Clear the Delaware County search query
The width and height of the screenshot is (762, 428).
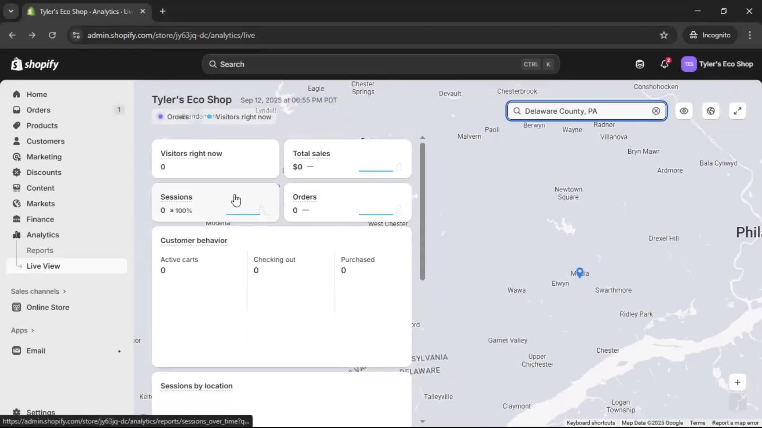656,111
